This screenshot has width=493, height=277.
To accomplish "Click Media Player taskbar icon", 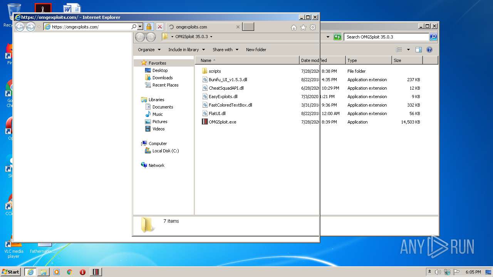I will pos(57,272).
